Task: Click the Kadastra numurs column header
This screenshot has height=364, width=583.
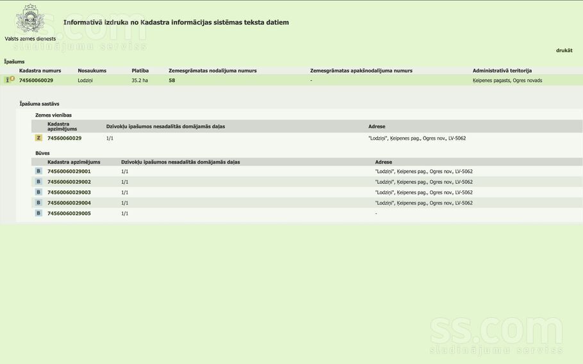Action: (x=40, y=71)
